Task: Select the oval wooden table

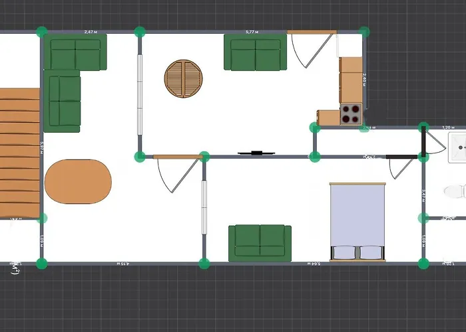Action: [x=79, y=181]
